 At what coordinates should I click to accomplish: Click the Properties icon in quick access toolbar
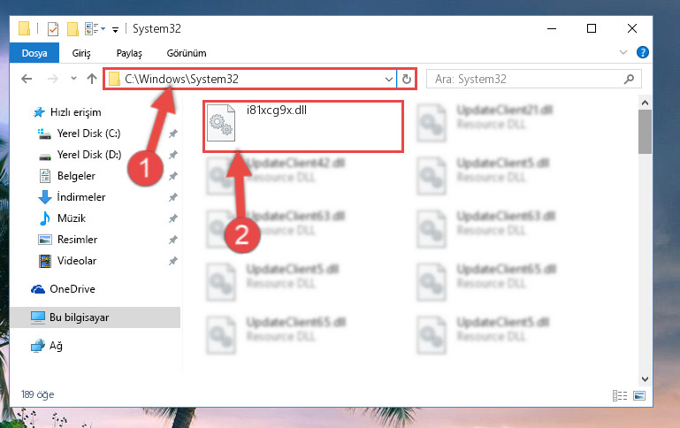[53, 29]
